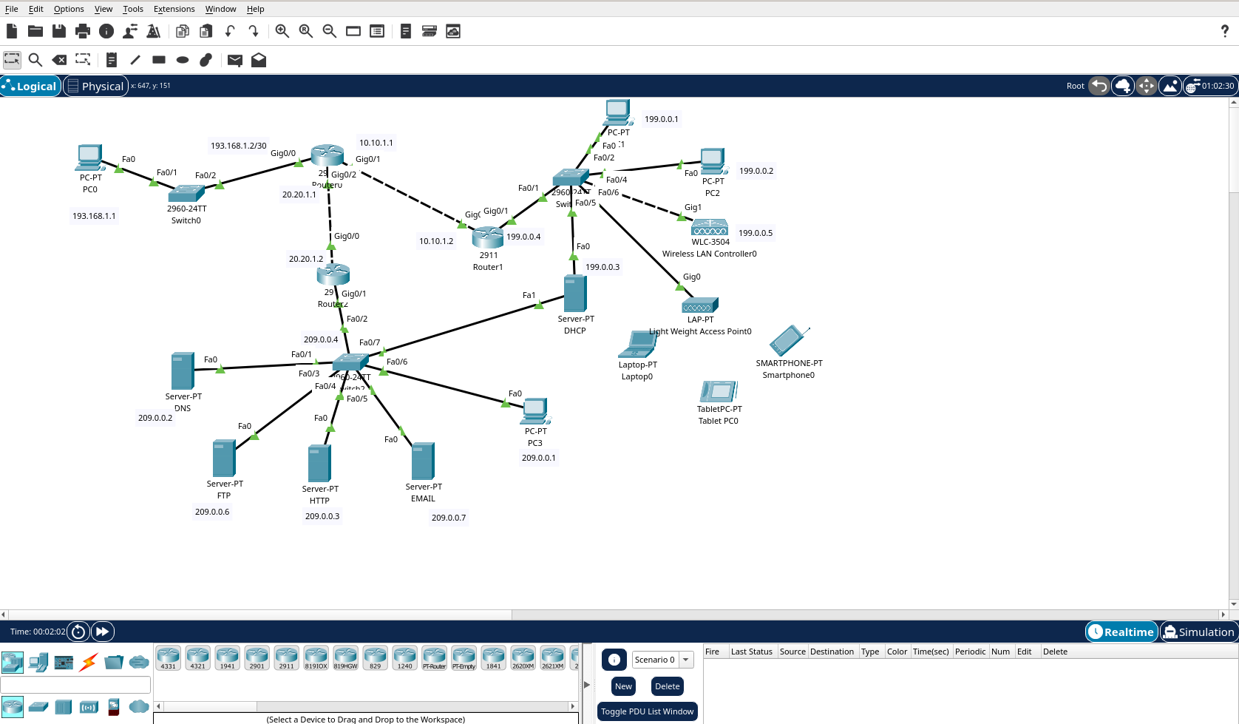Zoom in on the workspace

pyautogui.click(x=282, y=31)
